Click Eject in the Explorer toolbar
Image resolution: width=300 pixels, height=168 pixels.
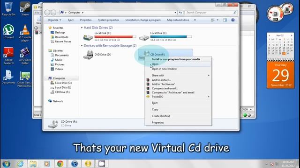(x=71, y=20)
